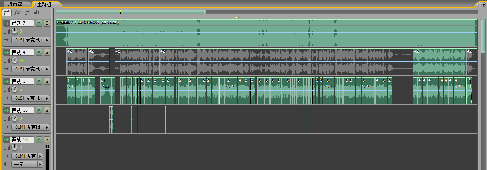Mute 音轨 16

pyautogui.click(x=39, y=110)
